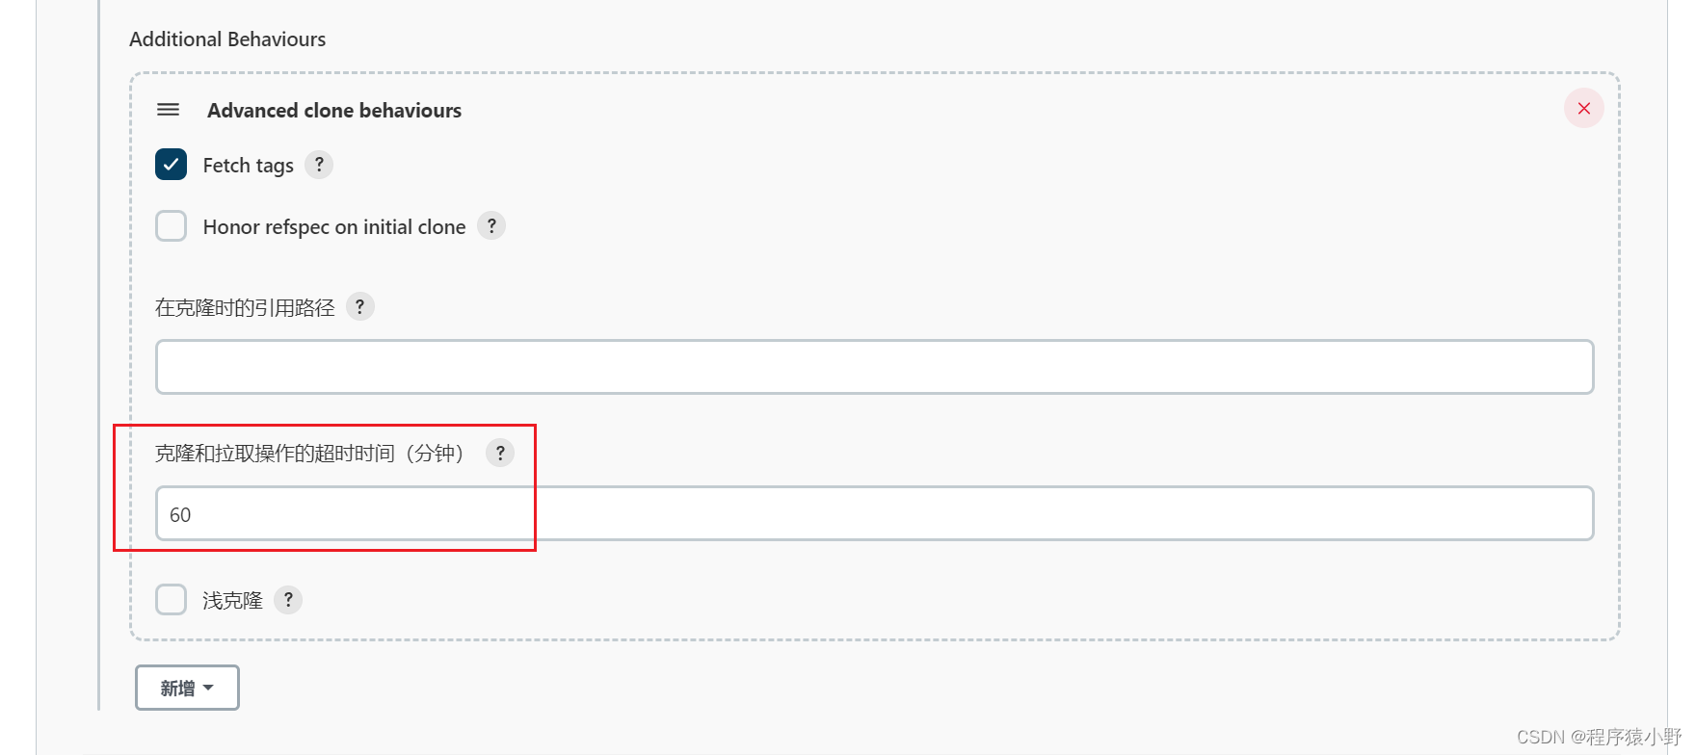Click the 在克隆时的引用路径 text field
This screenshot has height=755, width=1696.
click(x=874, y=367)
